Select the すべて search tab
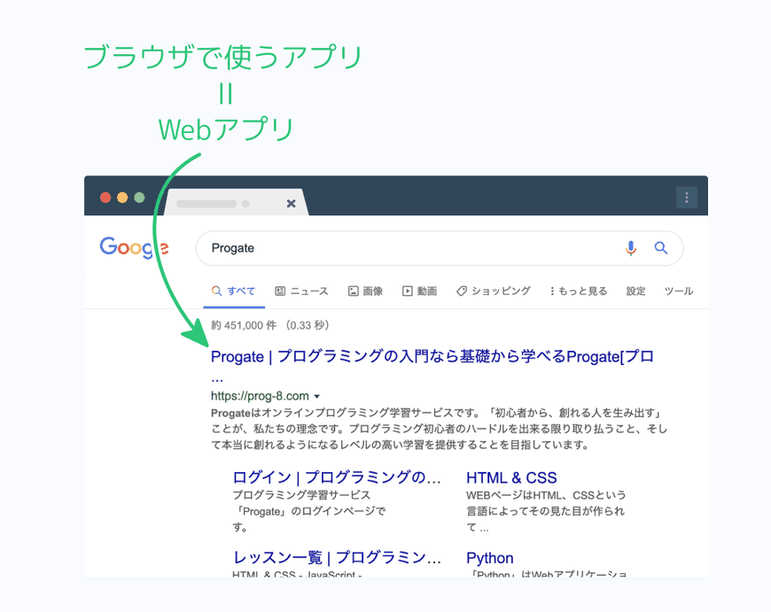The image size is (771, 612). (x=234, y=291)
